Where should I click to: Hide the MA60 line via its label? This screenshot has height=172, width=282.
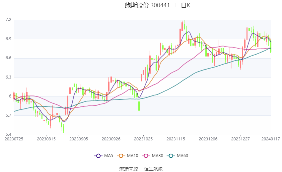click(182, 156)
